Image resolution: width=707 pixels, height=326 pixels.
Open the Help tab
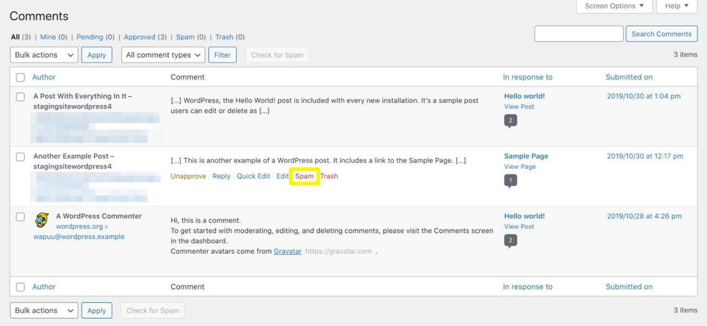tap(677, 6)
